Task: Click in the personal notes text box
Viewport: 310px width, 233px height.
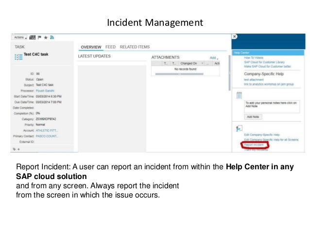Action: click(272, 107)
